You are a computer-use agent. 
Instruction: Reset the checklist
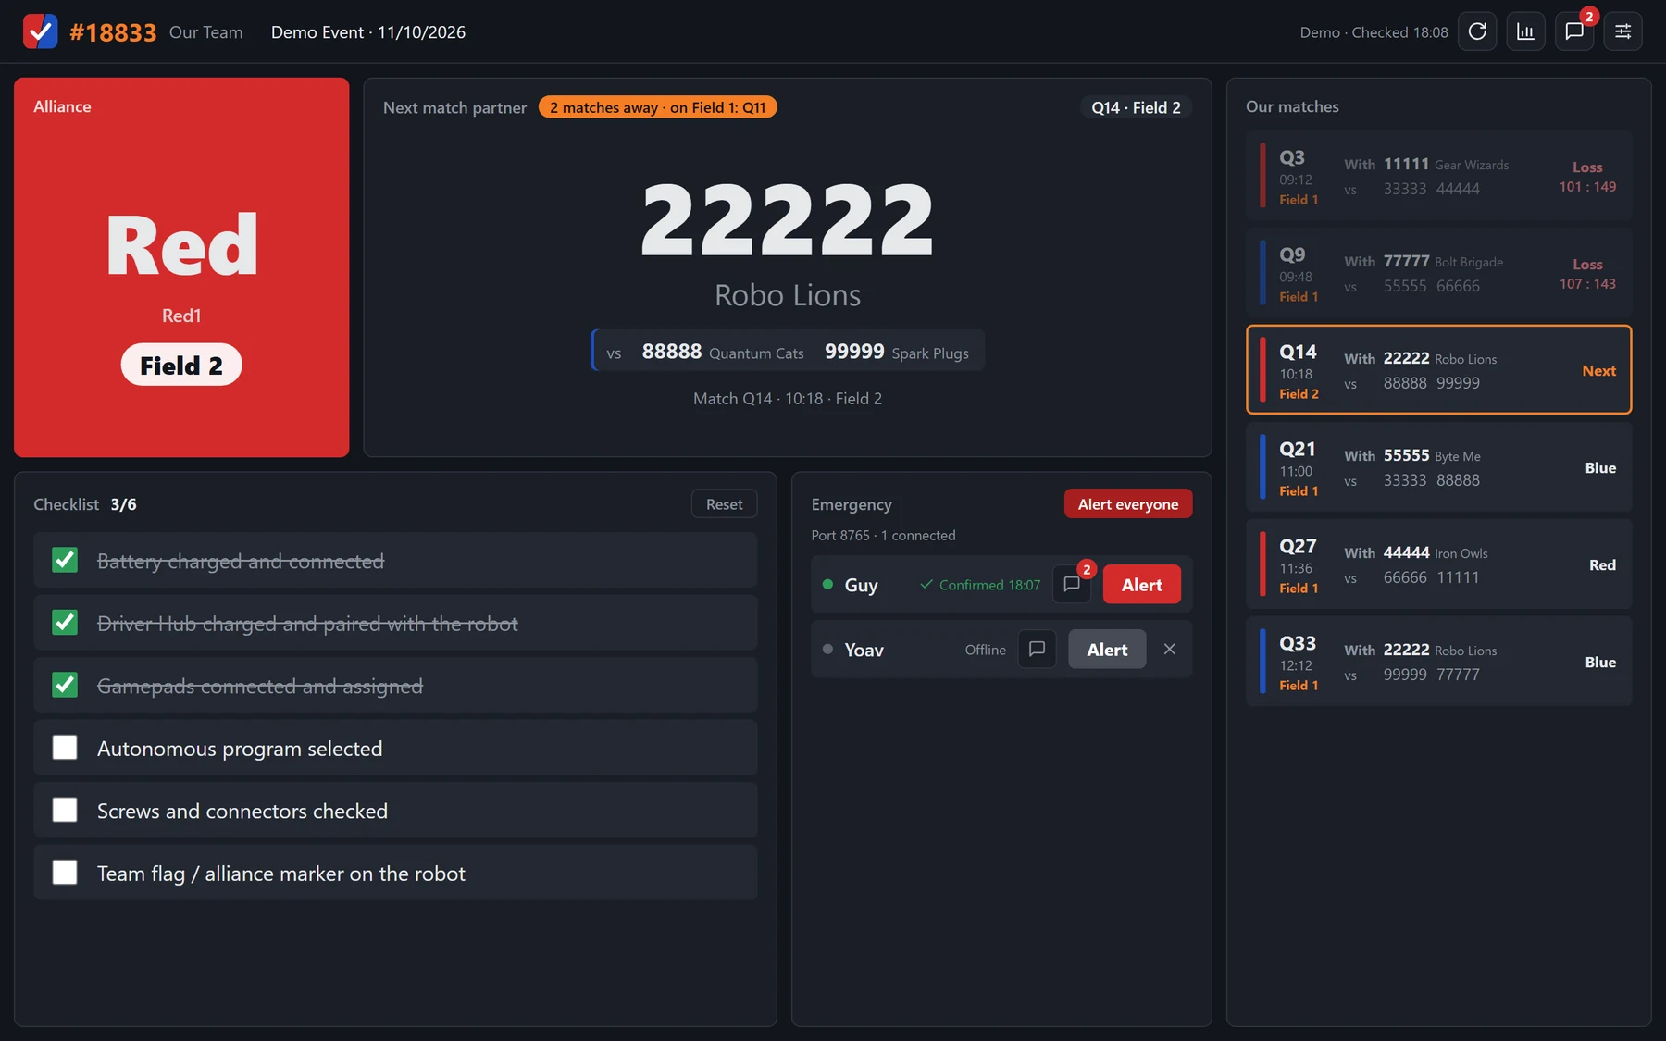724,504
